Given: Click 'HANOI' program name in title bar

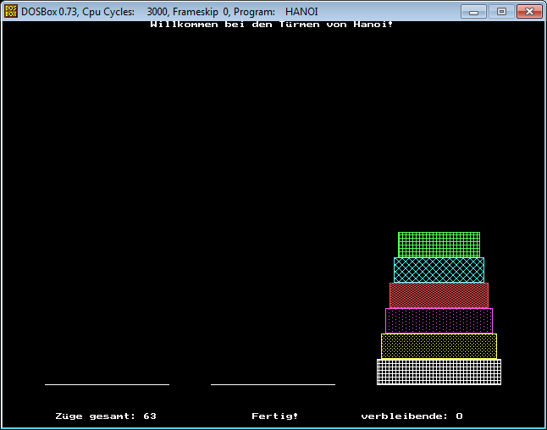Looking at the screenshot, I should pyautogui.click(x=301, y=12).
